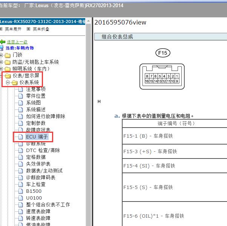This screenshot has height=226, width=227.
Task: Click the 门锁 folder icon
Action: click(x=8, y=55)
